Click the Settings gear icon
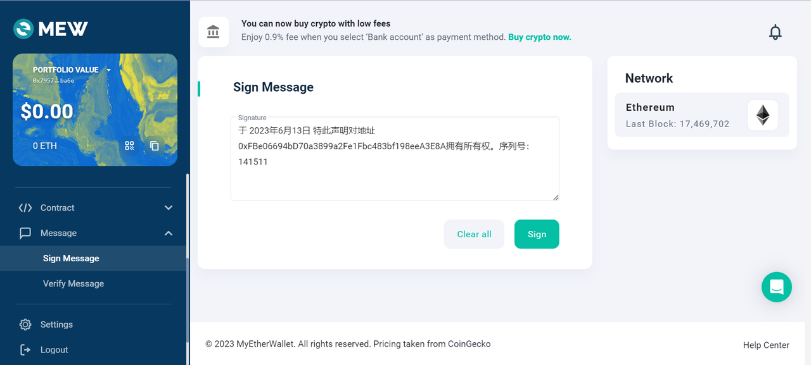The image size is (811, 365). (x=25, y=325)
